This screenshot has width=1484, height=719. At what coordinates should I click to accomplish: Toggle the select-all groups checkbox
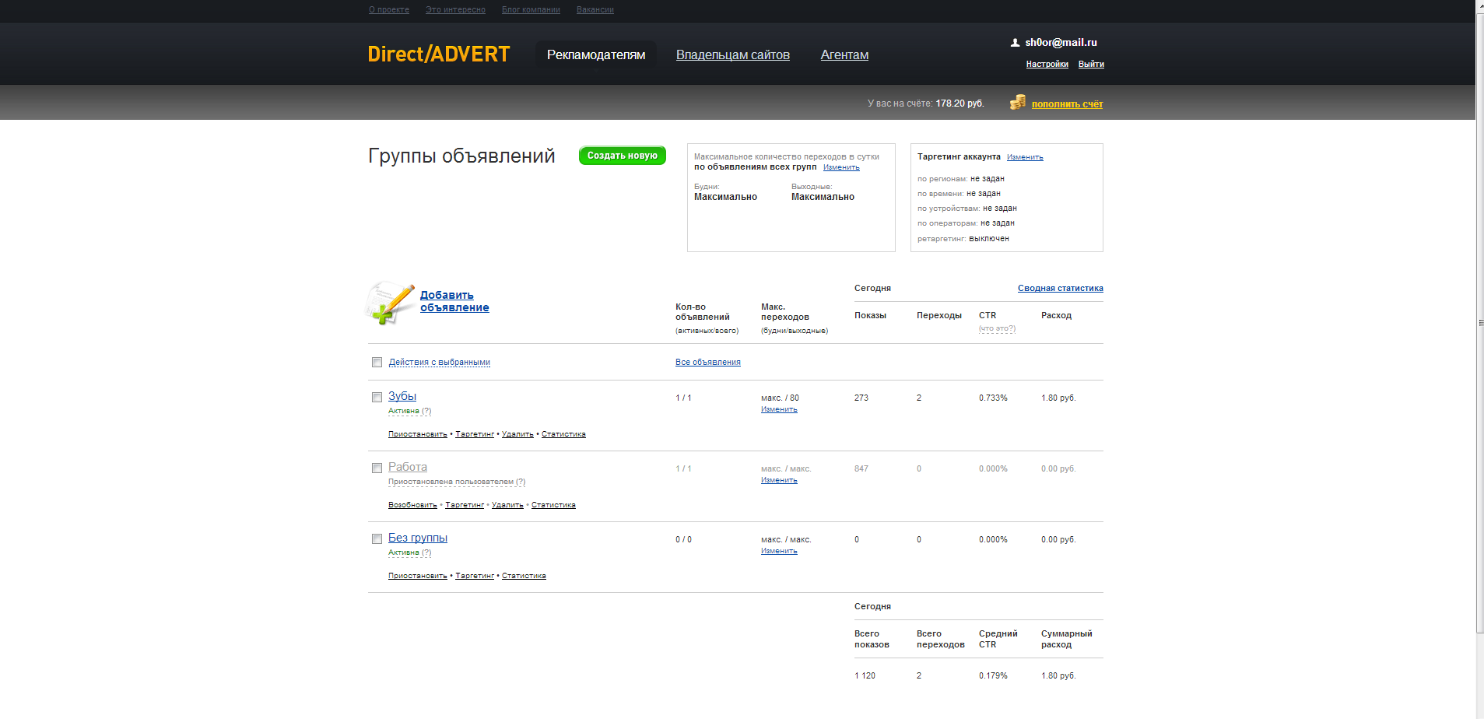377,363
